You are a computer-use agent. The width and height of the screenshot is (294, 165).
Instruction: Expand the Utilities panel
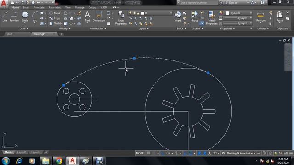coord(263,28)
